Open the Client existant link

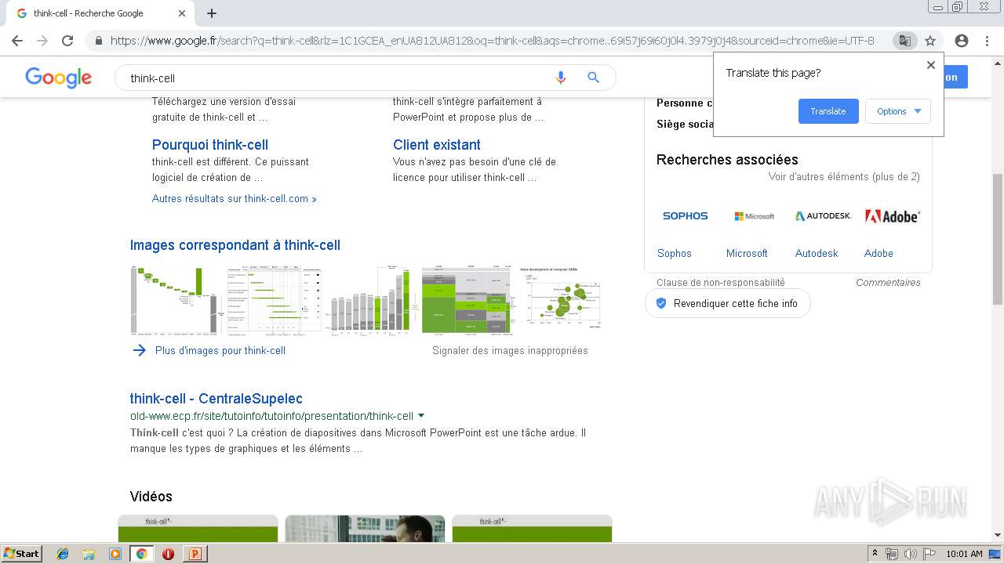[437, 145]
